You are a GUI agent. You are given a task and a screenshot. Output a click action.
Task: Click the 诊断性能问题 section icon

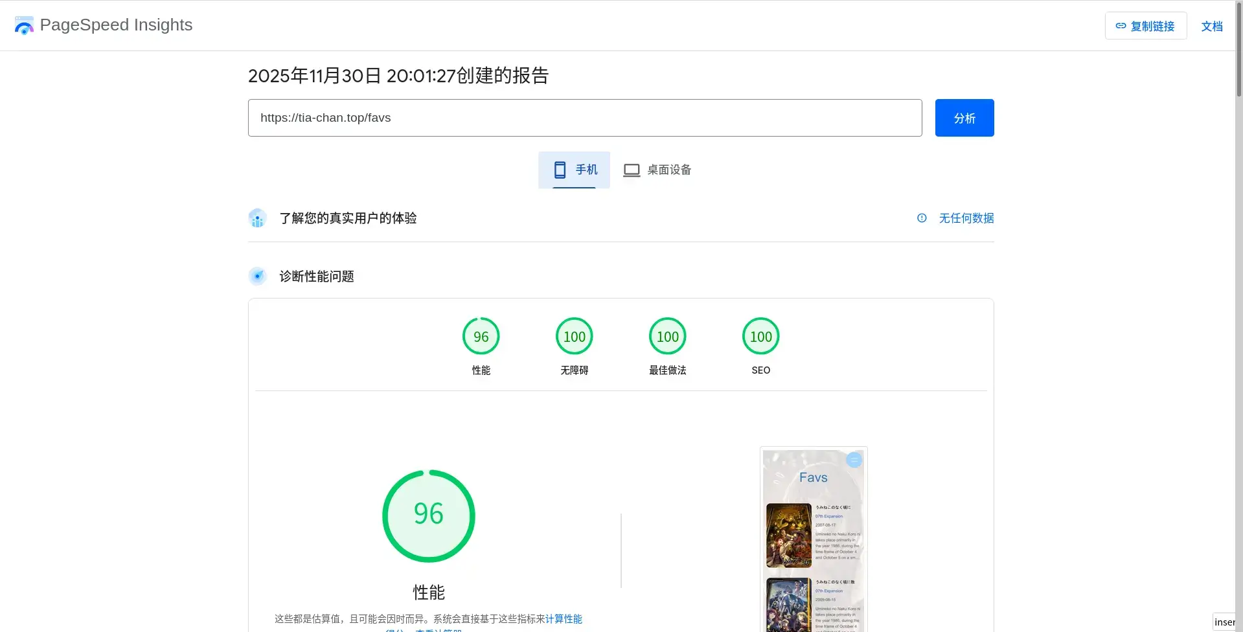(x=258, y=276)
